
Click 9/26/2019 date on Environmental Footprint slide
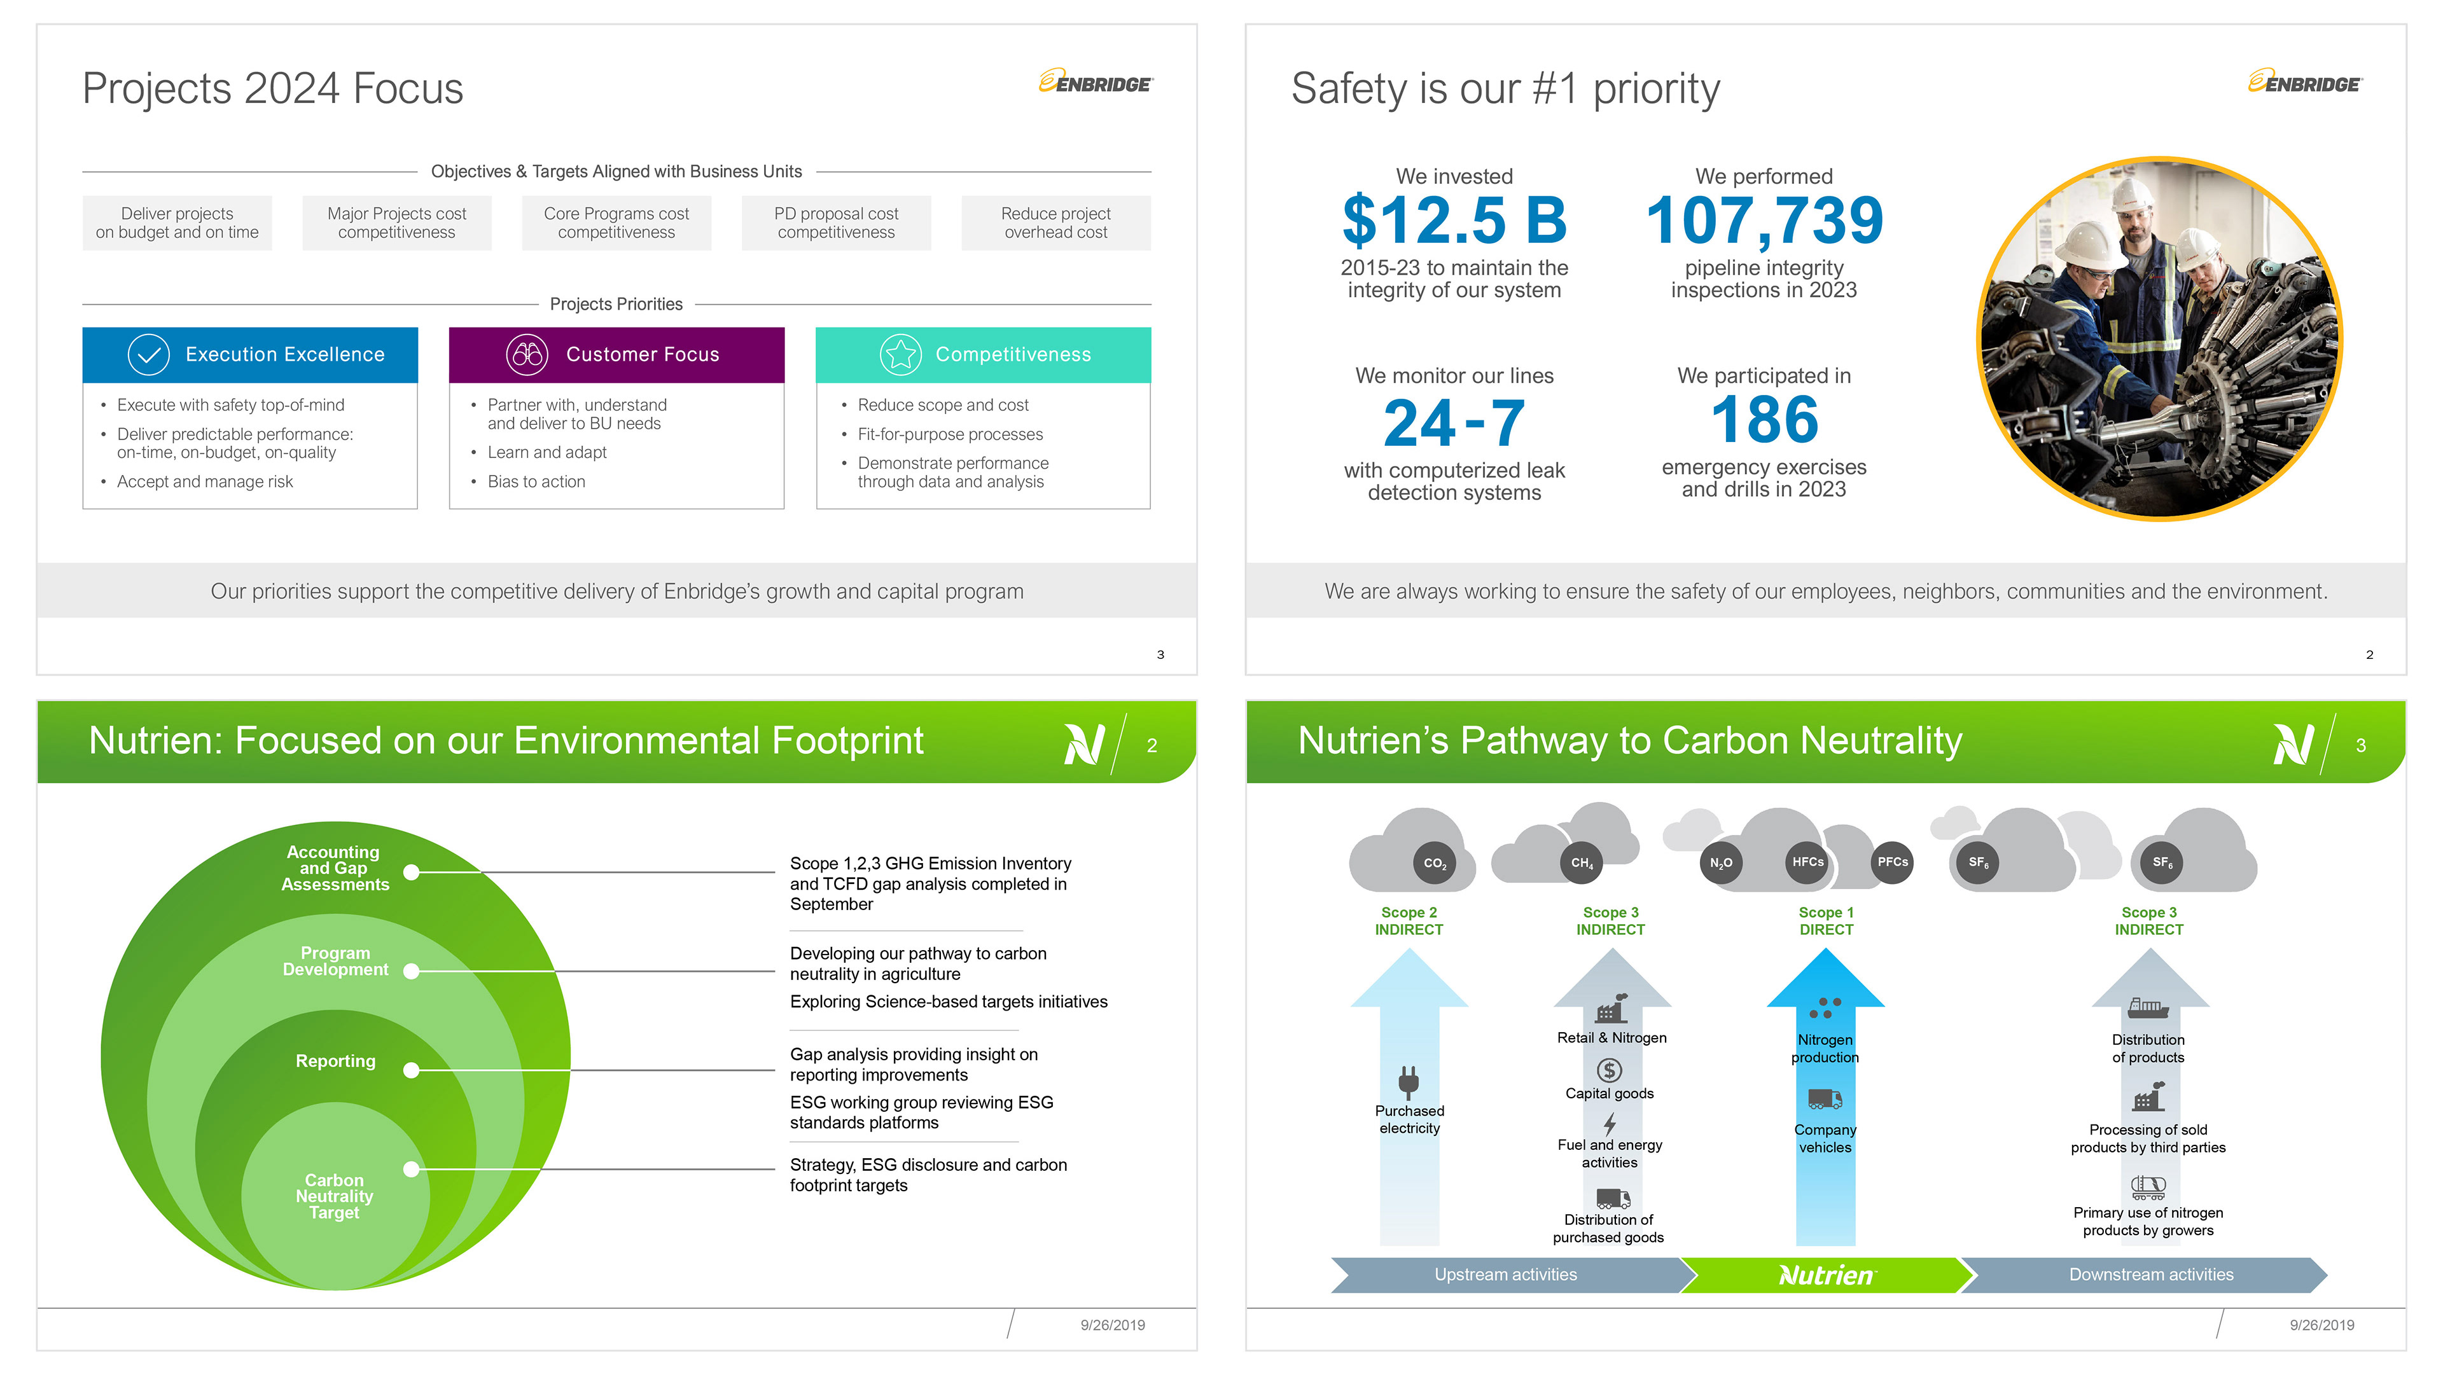pyautogui.click(x=1113, y=1325)
